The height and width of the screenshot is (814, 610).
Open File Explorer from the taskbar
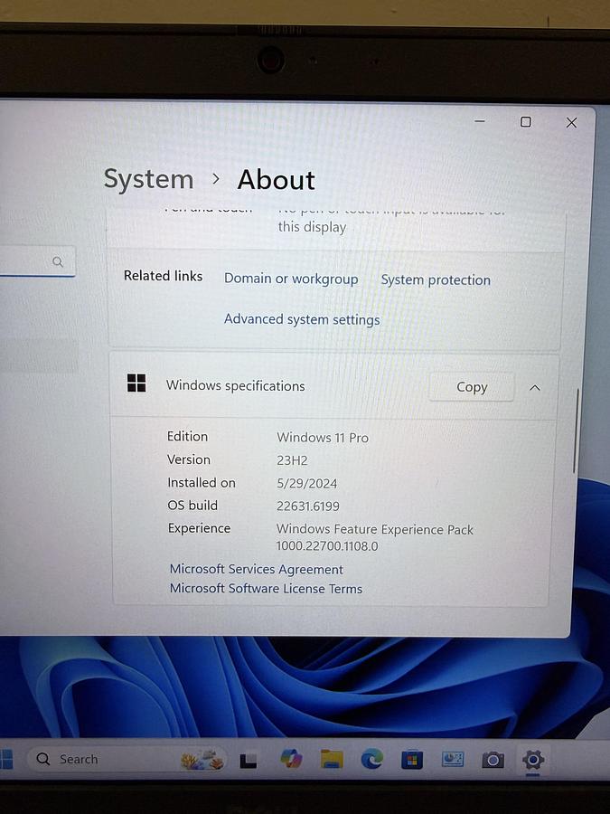[332, 759]
